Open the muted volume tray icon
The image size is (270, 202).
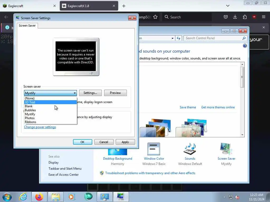[x=237, y=197]
